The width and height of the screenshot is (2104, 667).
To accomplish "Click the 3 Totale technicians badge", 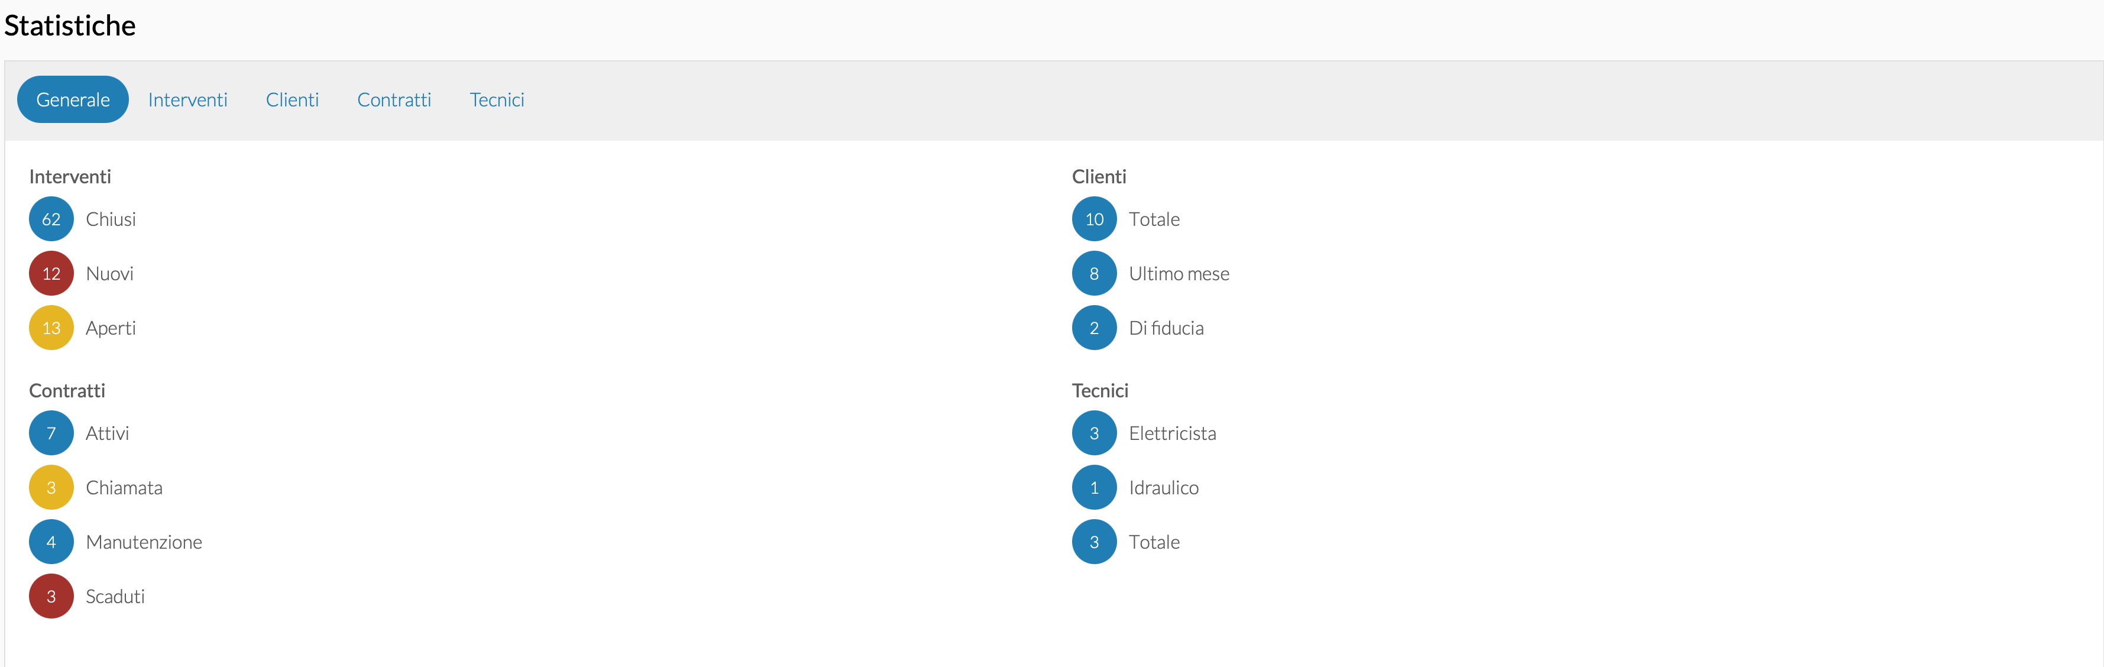I will tap(1093, 542).
